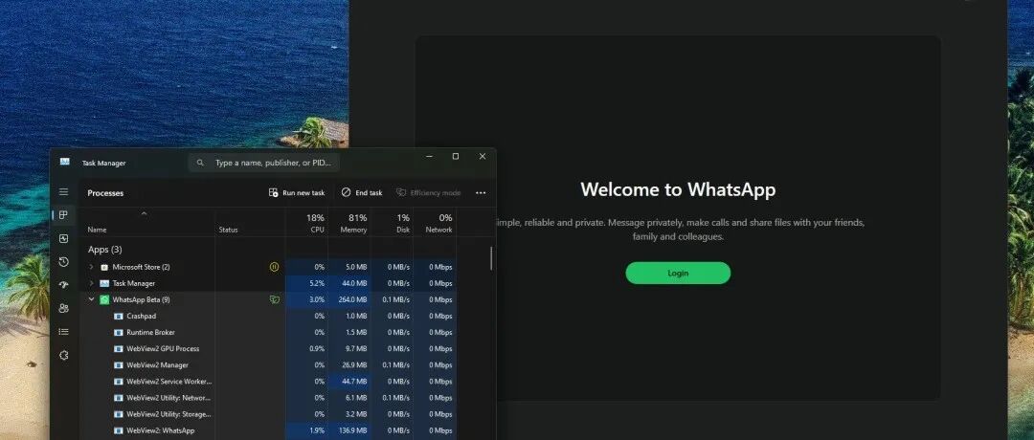Select the WebView2 Utility: Storage process name

(169, 414)
